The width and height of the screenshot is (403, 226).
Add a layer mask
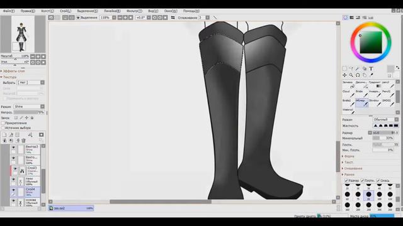pyautogui.click(x=42, y=134)
